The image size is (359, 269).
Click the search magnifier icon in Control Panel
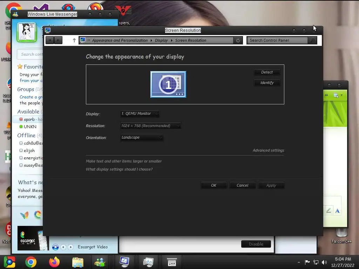tap(312, 41)
